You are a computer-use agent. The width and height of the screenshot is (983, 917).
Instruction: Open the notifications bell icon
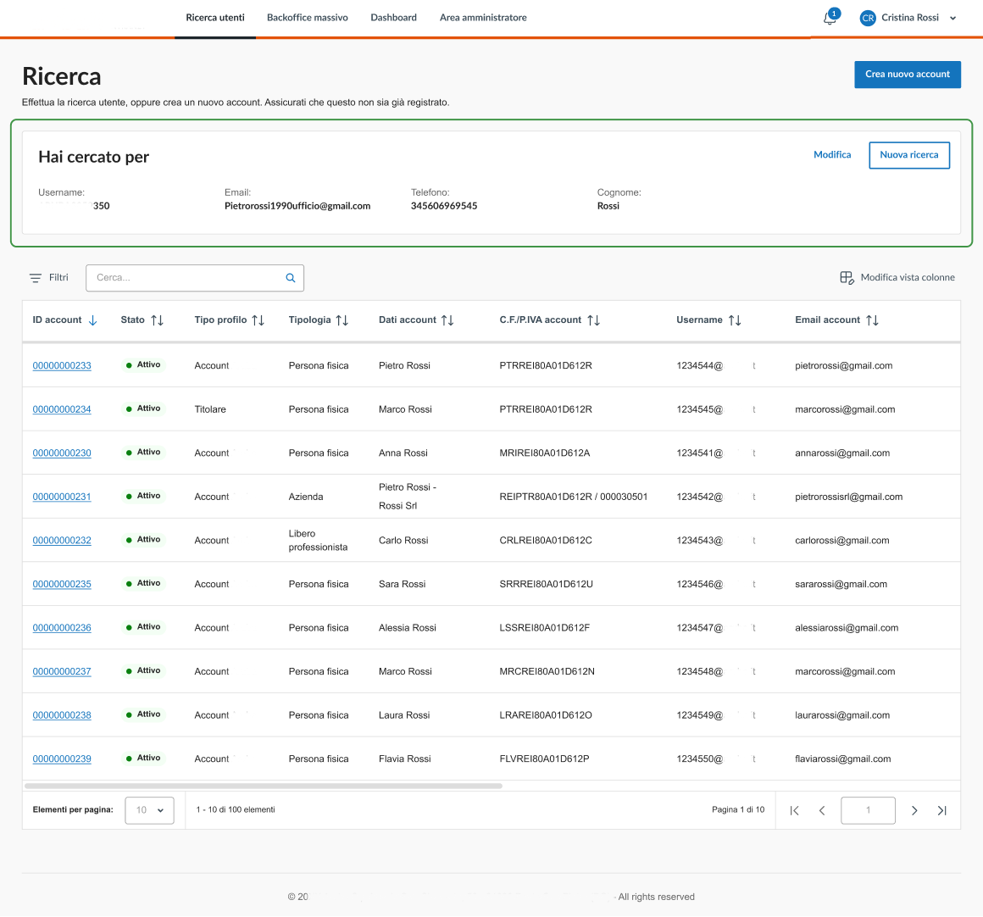pyautogui.click(x=830, y=19)
